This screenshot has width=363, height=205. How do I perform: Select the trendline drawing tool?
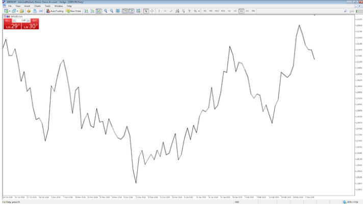[x=171, y=11]
